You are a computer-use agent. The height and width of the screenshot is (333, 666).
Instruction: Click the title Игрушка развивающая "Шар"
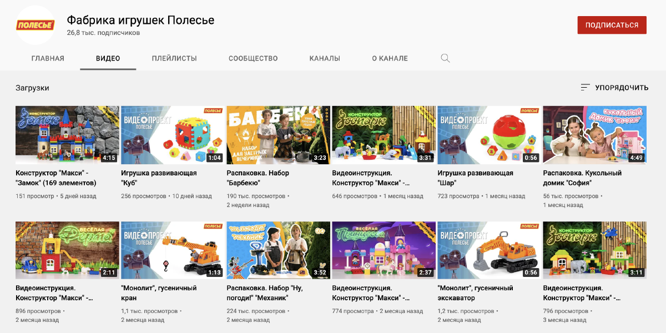pos(475,178)
